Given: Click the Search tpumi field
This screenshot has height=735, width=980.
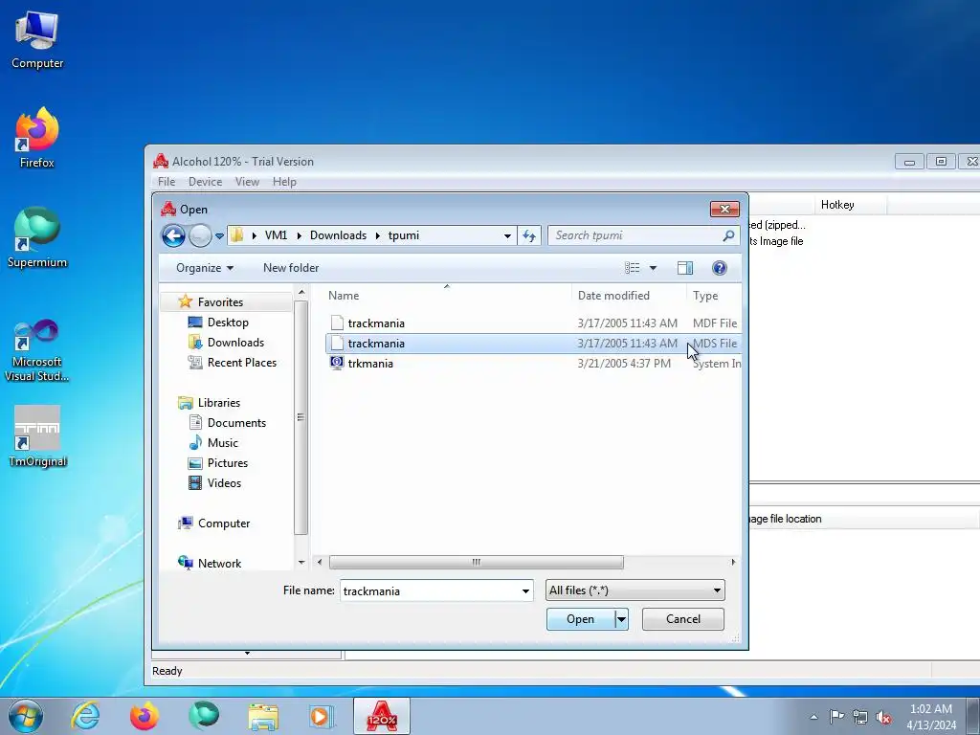Looking at the screenshot, I should 635,235.
